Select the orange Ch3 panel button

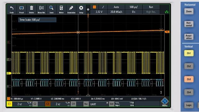tap(189, 79)
